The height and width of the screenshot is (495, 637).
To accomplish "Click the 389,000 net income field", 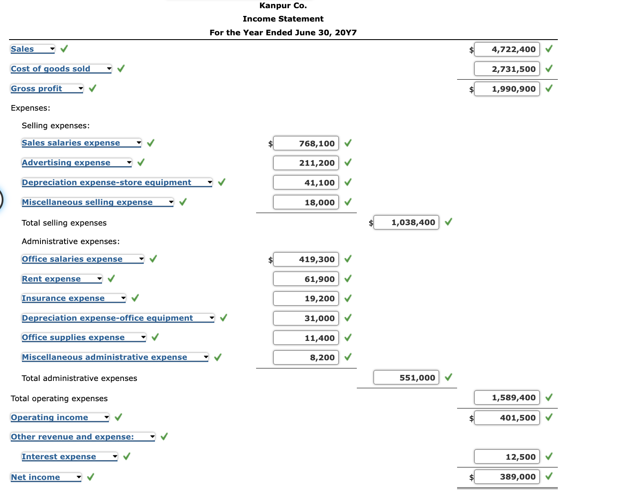I will pyautogui.click(x=507, y=477).
